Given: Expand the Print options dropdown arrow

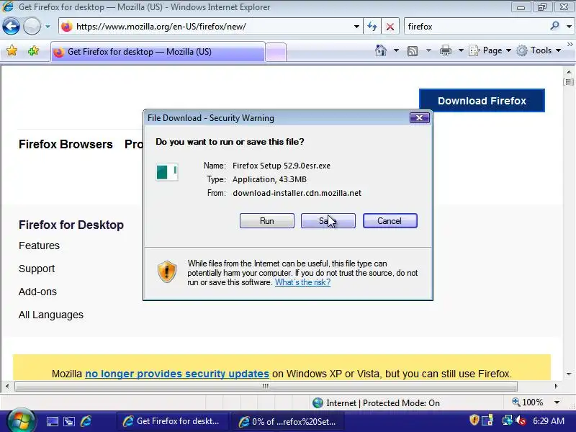Looking at the screenshot, I should [461, 50].
